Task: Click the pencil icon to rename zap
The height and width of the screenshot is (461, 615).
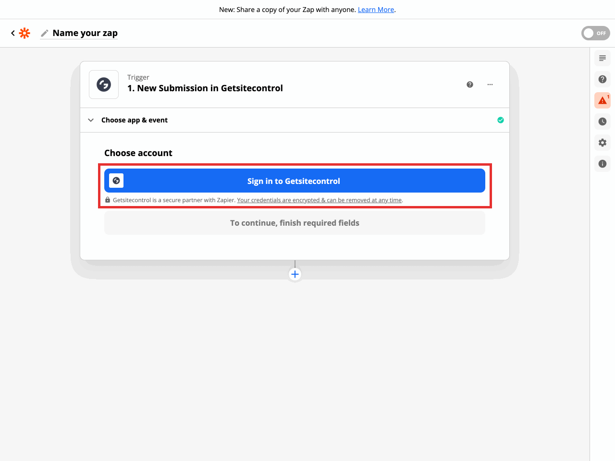Action: pyautogui.click(x=45, y=33)
